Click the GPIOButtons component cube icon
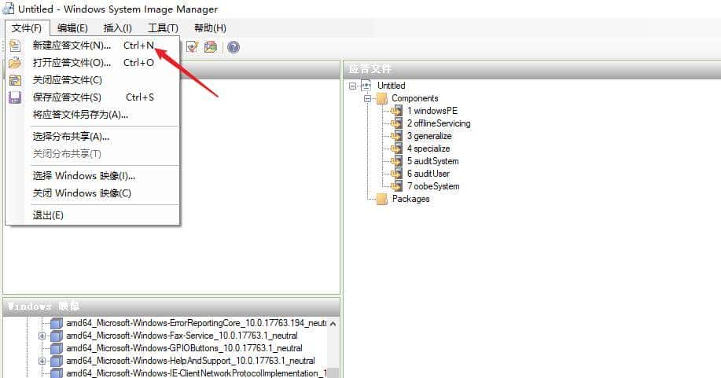Image resolution: width=721 pixels, height=378 pixels. click(56, 348)
